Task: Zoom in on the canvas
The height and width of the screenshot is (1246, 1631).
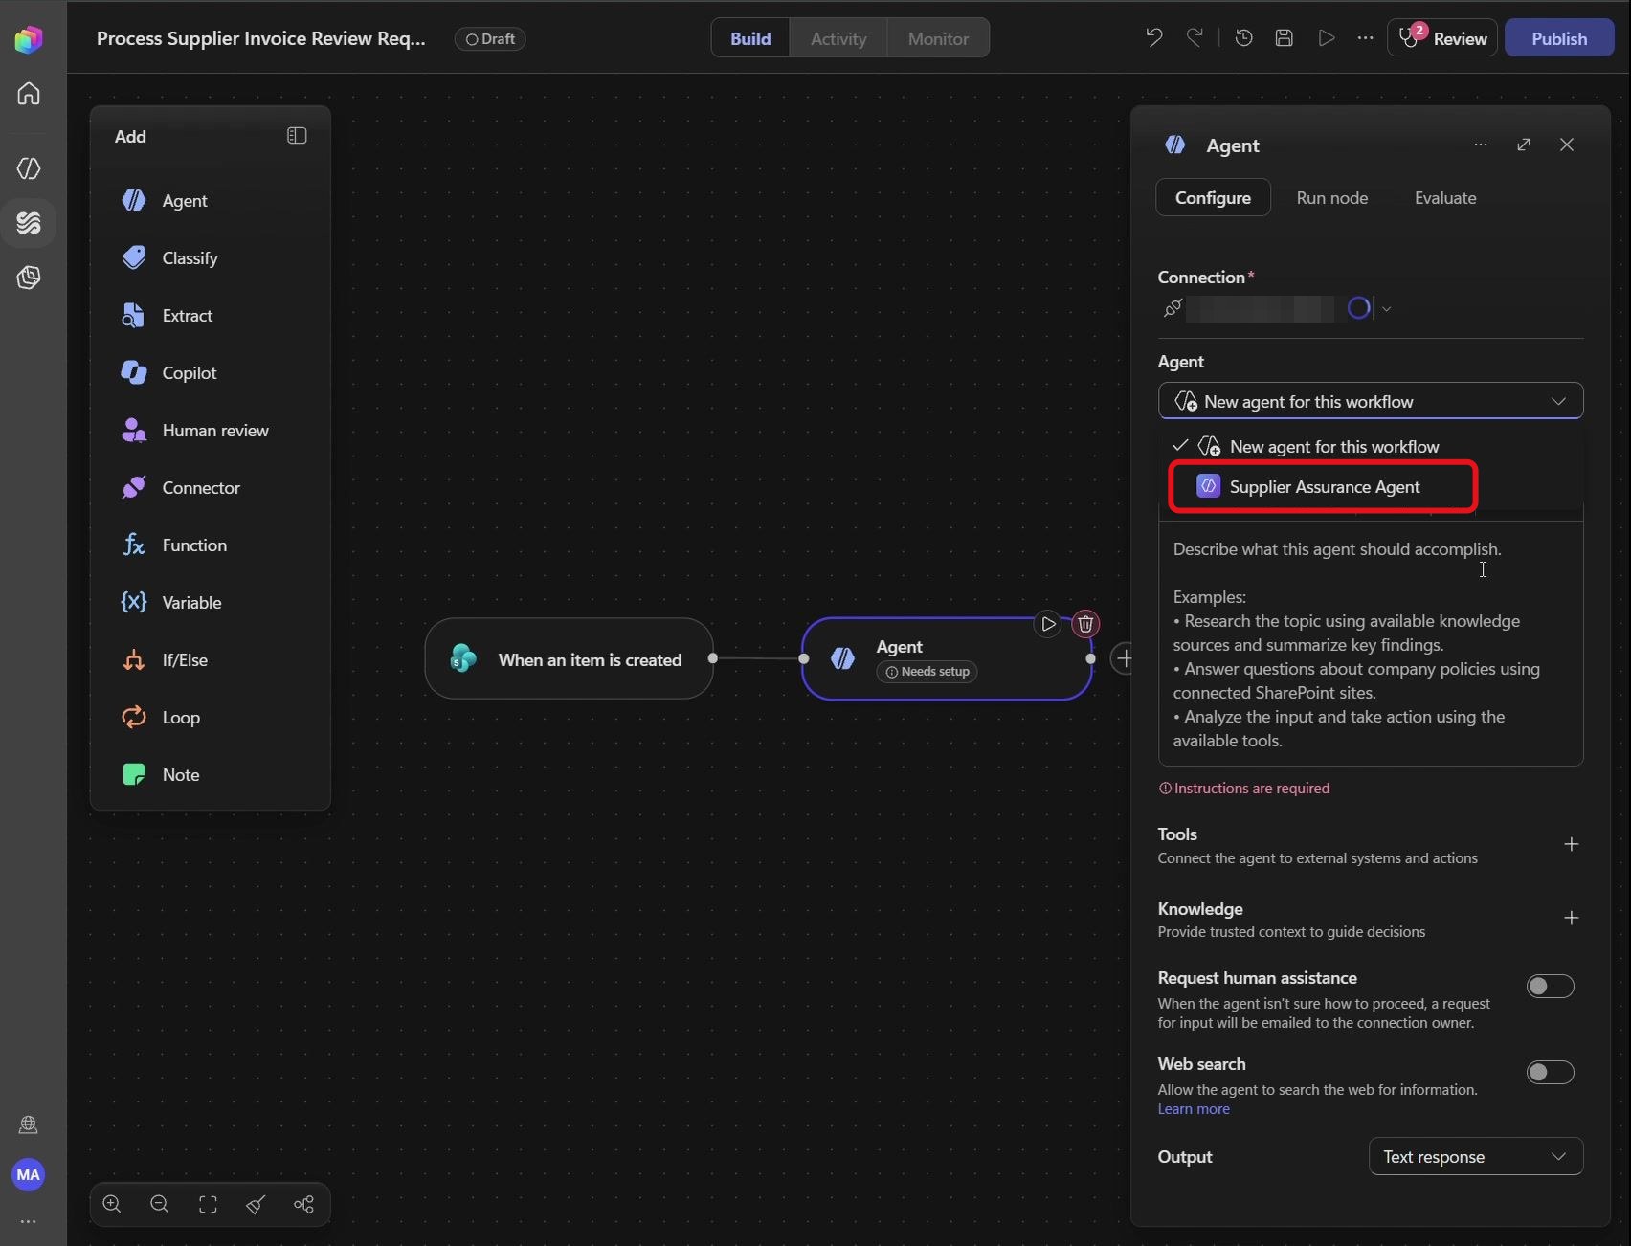Action: (112, 1204)
